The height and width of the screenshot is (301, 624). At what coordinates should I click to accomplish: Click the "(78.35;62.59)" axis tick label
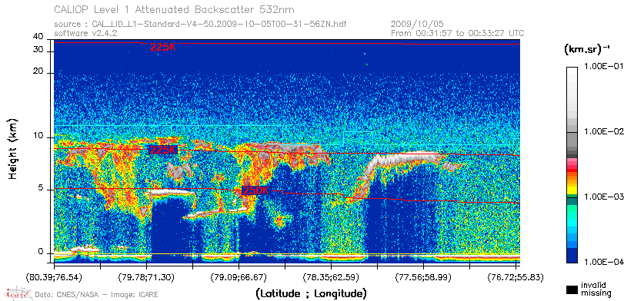(331, 276)
